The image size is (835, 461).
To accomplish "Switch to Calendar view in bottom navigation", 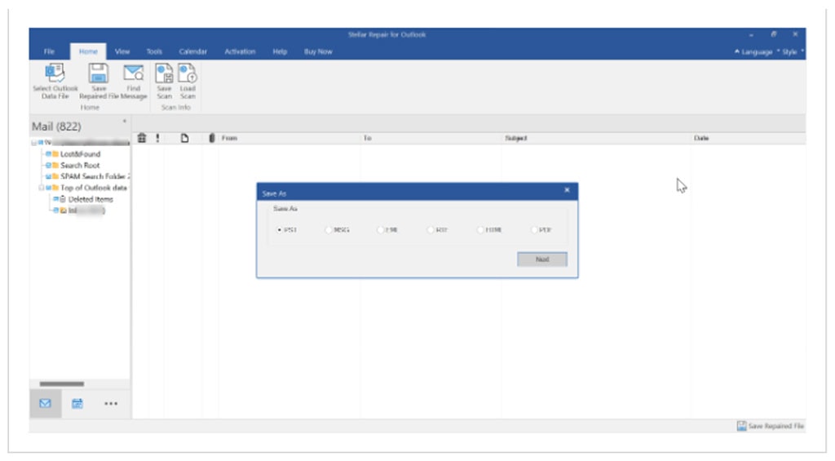I will [77, 403].
